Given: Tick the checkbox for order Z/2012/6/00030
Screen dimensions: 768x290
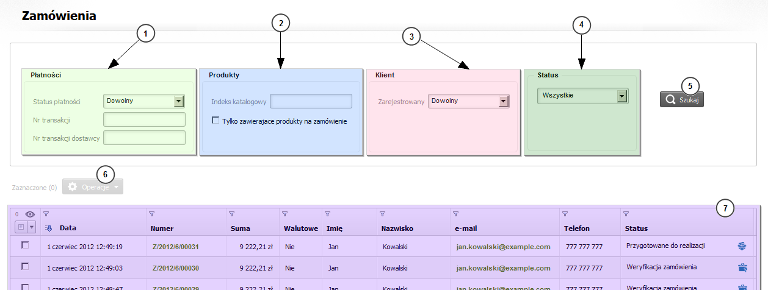Looking at the screenshot, I should pyautogui.click(x=25, y=266).
